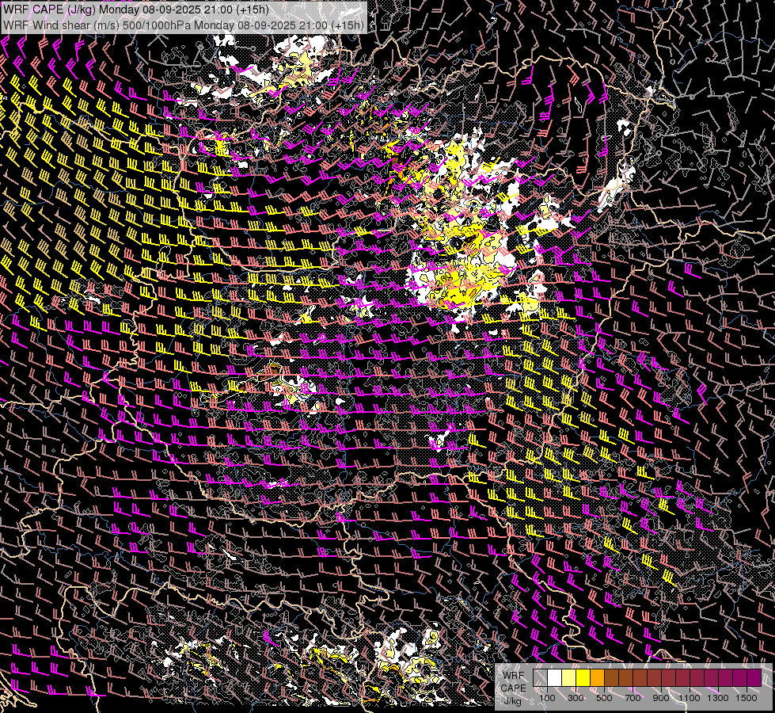Select the bright yellow CAPE legend swatch

[x=583, y=677]
